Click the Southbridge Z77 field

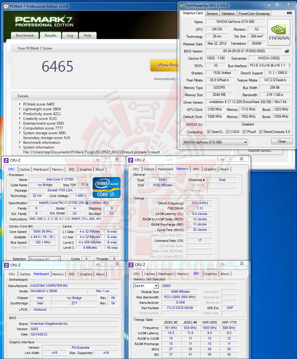[x=74, y=303]
